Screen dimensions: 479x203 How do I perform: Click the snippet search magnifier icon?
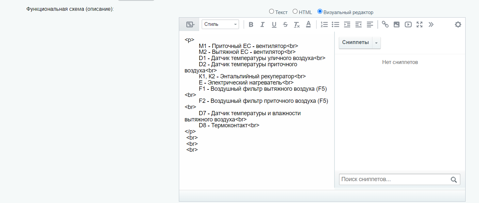(453, 180)
